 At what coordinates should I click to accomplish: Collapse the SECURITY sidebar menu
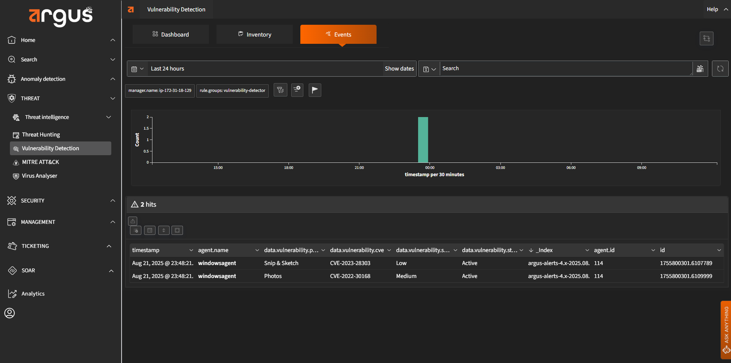point(112,201)
